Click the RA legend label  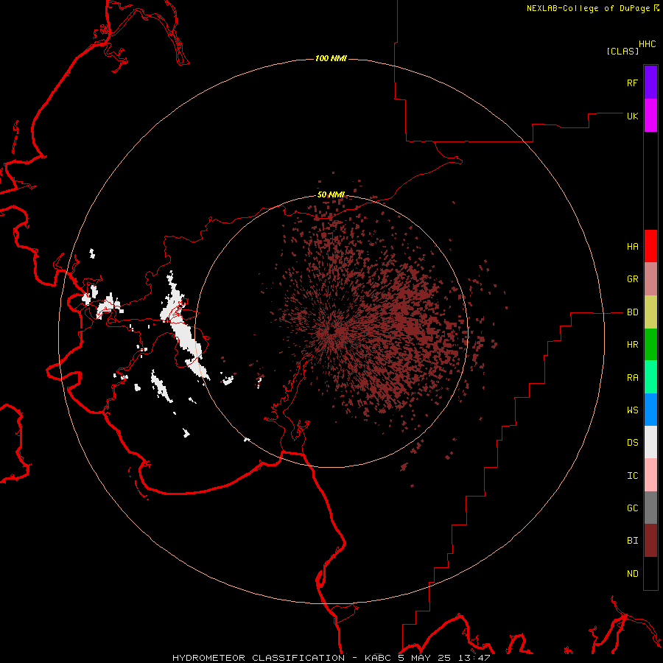click(632, 378)
